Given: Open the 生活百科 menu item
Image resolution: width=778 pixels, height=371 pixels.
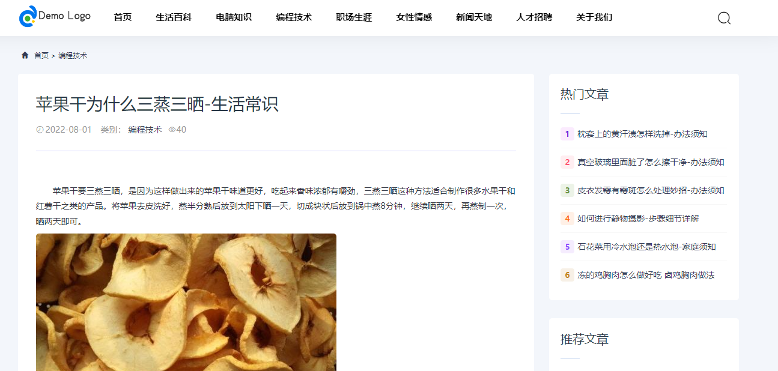Looking at the screenshot, I should click(174, 17).
